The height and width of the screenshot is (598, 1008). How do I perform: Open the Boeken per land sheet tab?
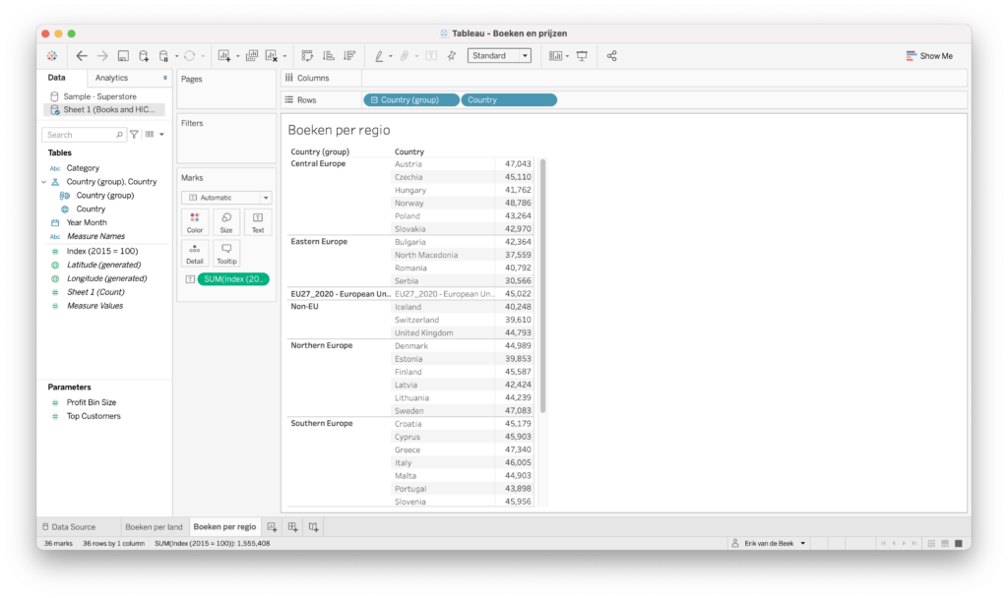tap(154, 527)
